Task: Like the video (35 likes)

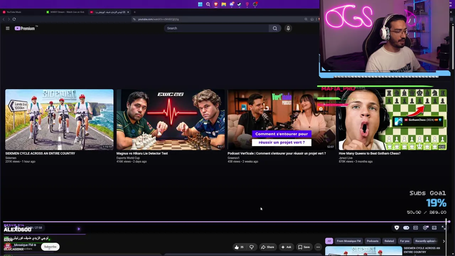Action: click(239, 247)
